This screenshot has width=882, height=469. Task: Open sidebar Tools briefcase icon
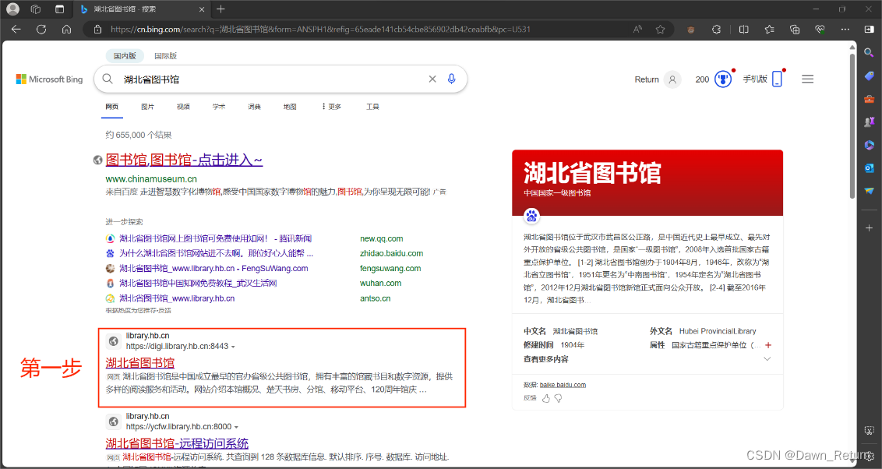pyautogui.click(x=869, y=99)
